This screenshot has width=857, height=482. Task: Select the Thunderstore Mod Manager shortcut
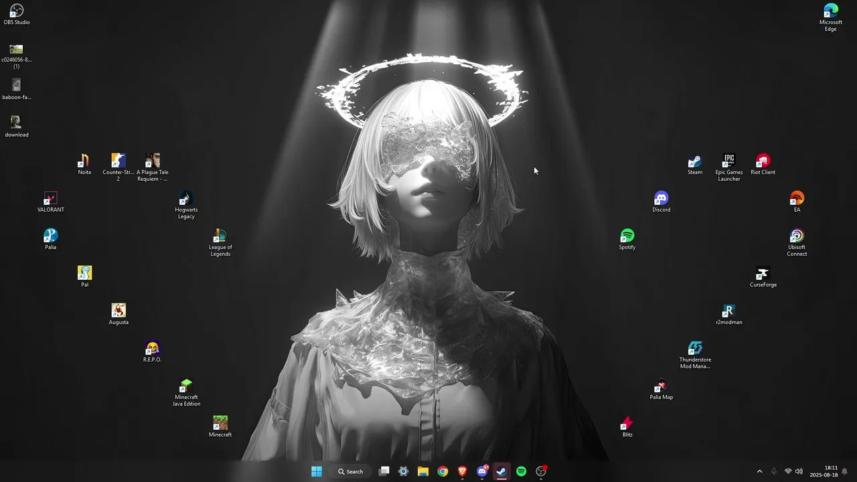click(x=695, y=355)
